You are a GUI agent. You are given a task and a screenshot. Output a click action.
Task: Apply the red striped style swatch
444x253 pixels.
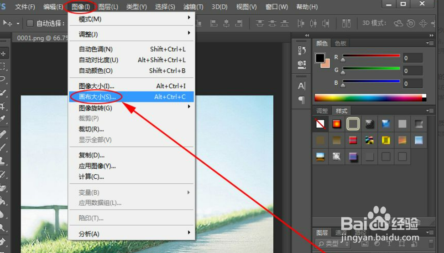(x=353, y=140)
